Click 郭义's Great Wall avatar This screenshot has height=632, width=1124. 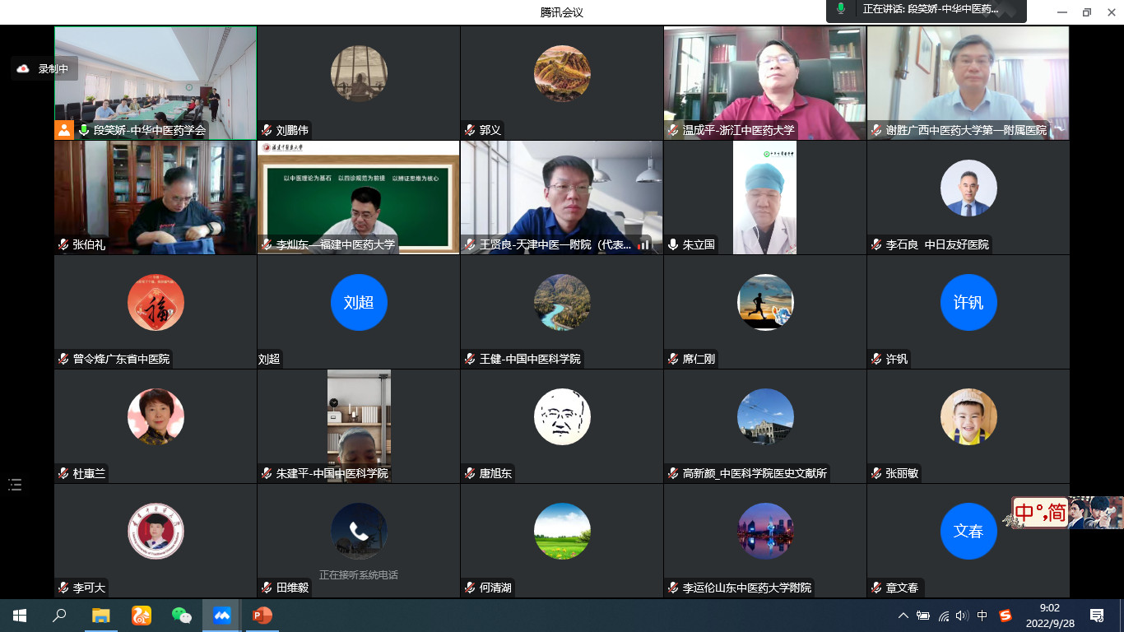[x=562, y=73]
